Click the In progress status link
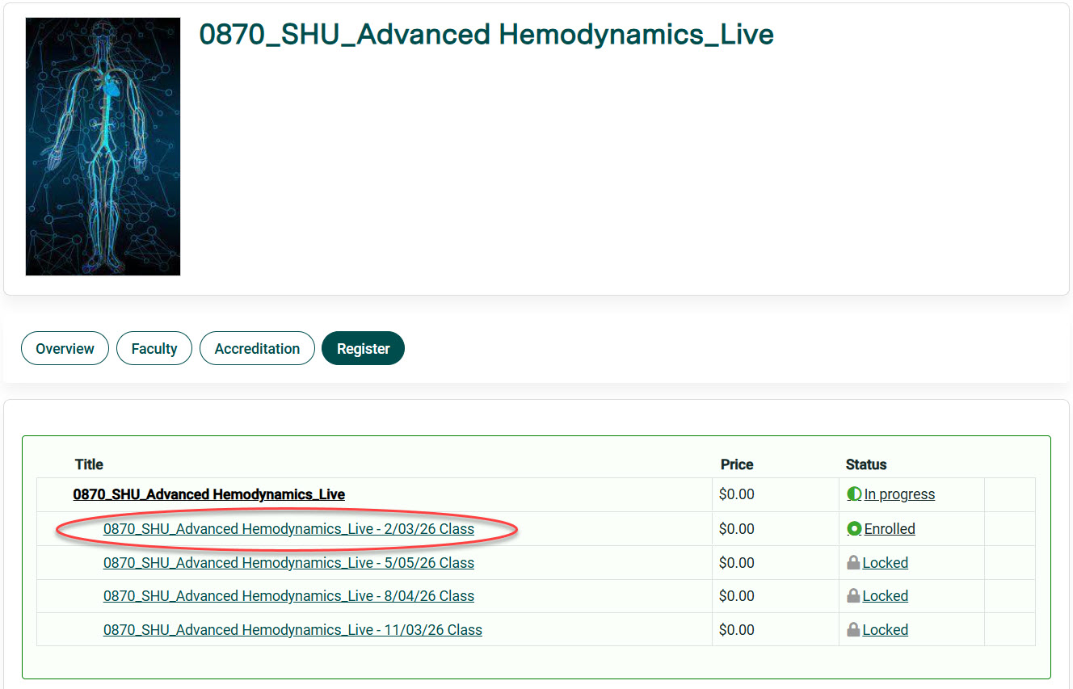 899,494
